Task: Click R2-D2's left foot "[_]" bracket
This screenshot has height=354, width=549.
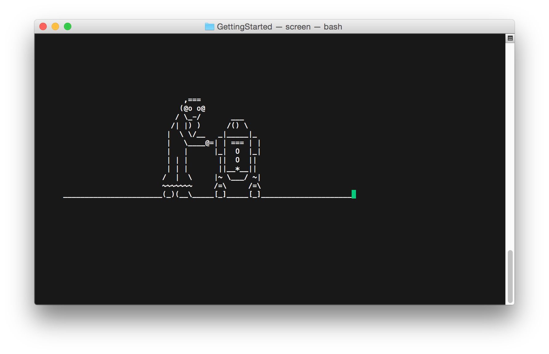Action: tap(220, 194)
